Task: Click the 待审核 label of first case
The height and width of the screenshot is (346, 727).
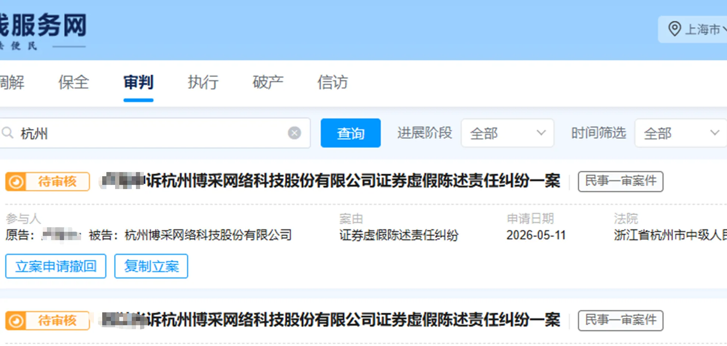Action: (x=57, y=182)
